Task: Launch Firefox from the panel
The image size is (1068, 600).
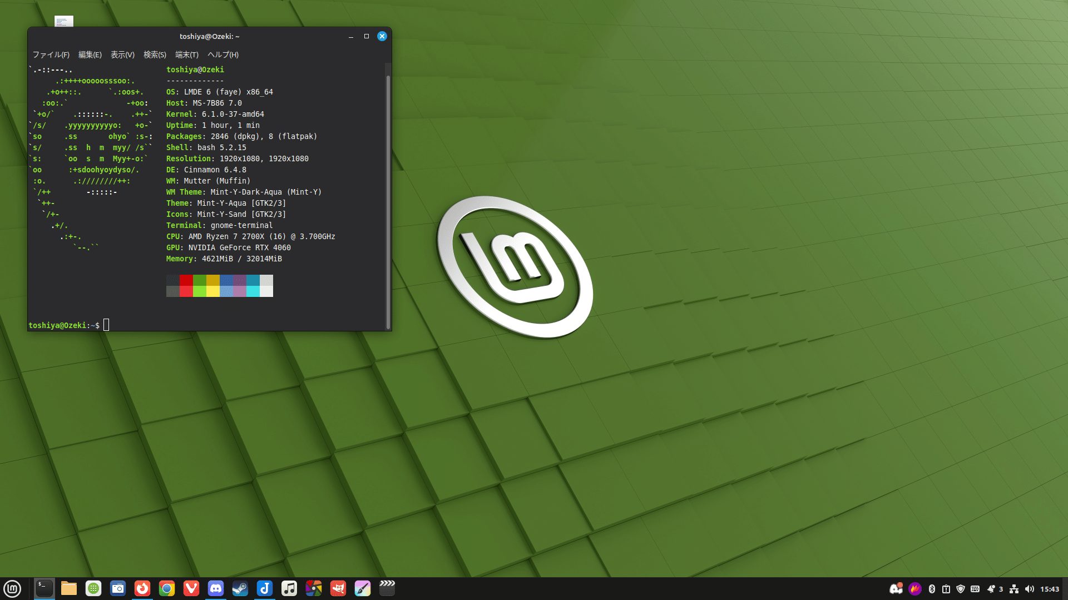Action: (142, 588)
